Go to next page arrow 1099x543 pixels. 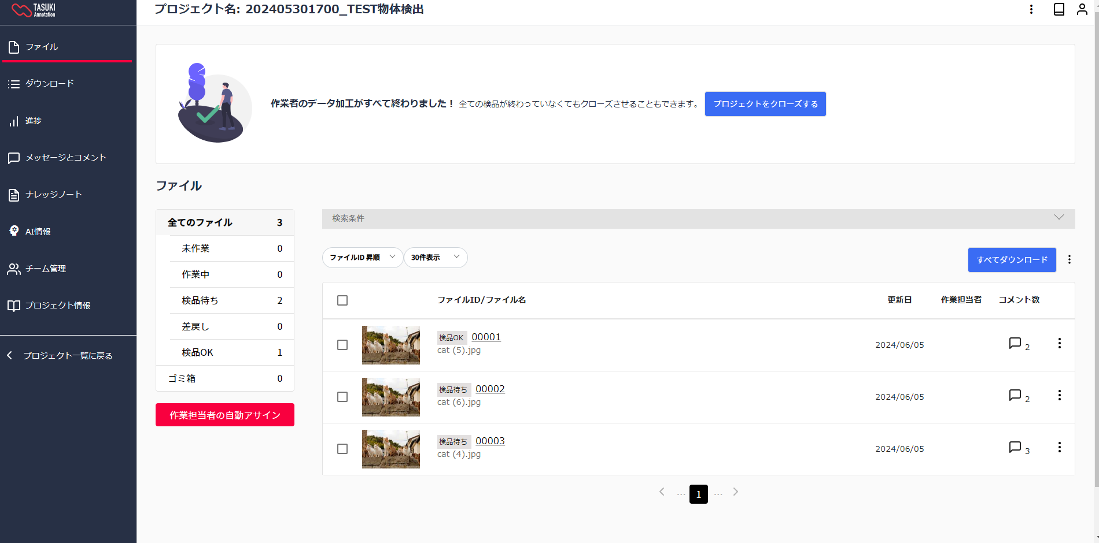tap(735, 492)
